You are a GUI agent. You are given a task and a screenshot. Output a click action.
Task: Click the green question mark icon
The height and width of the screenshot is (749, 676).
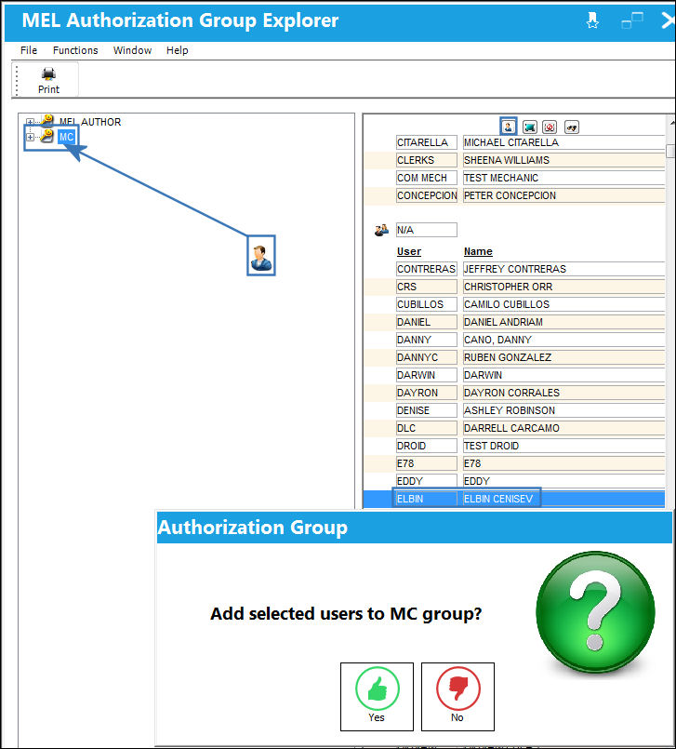(x=595, y=613)
